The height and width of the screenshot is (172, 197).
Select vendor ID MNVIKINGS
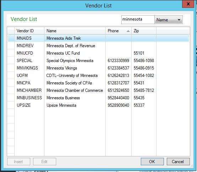pyautogui.click(x=27, y=68)
